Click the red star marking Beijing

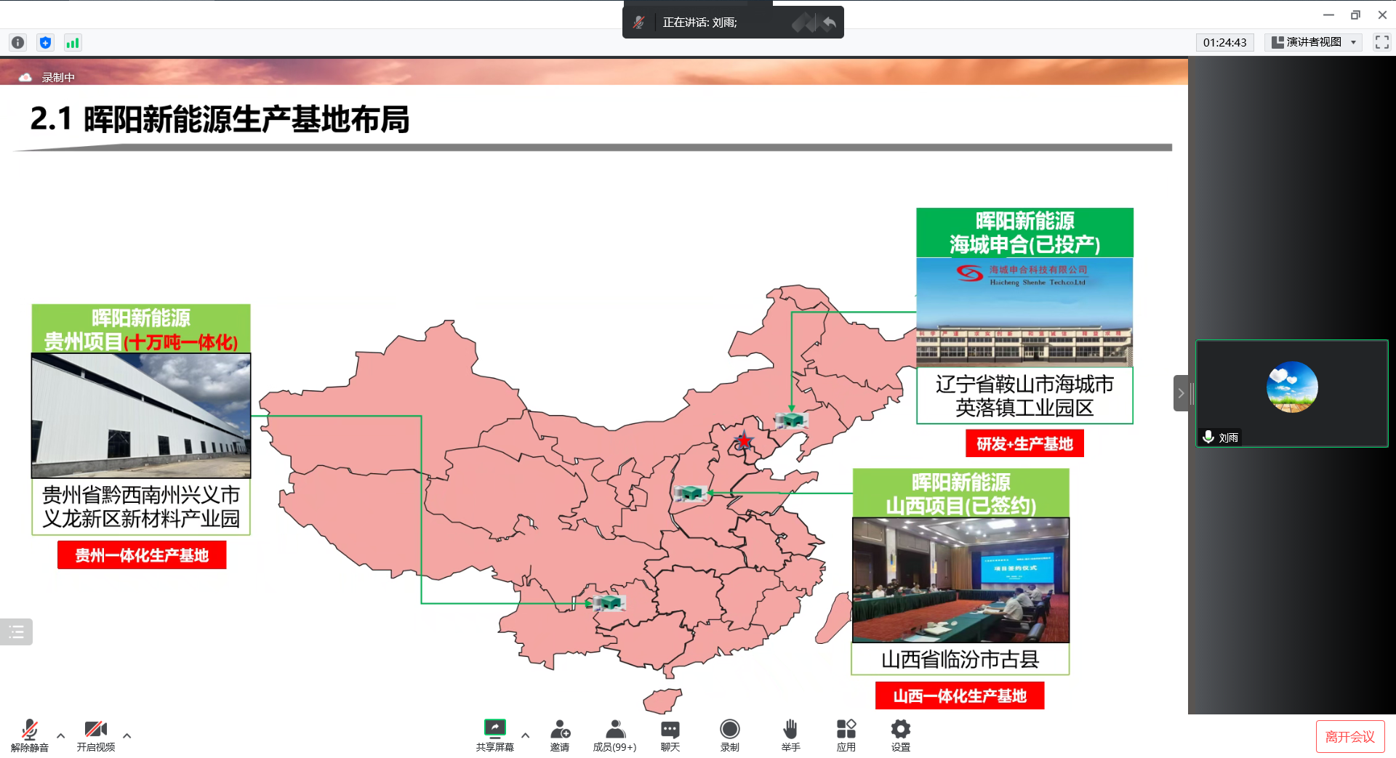744,440
